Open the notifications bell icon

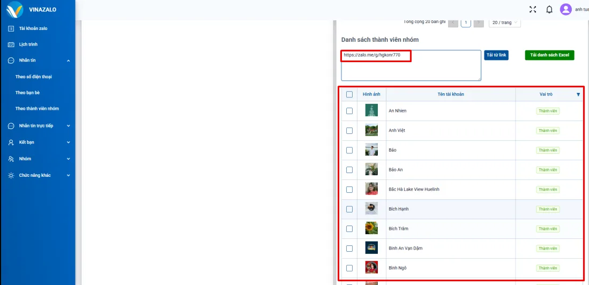(x=549, y=9)
